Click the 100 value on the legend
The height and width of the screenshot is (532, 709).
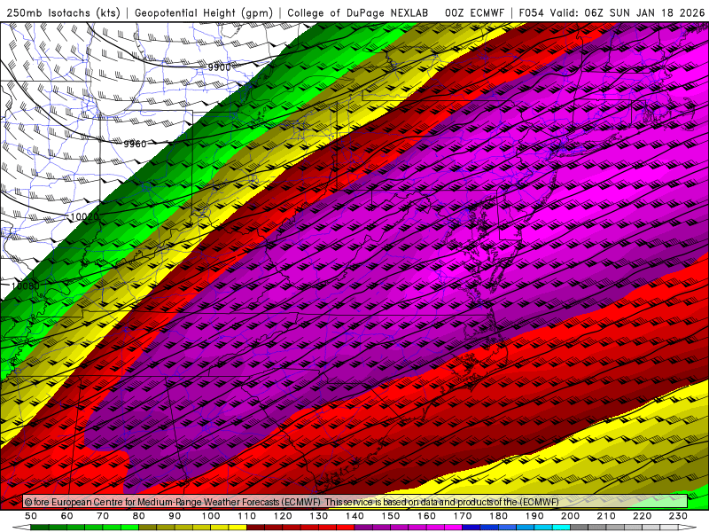(211, 516)
